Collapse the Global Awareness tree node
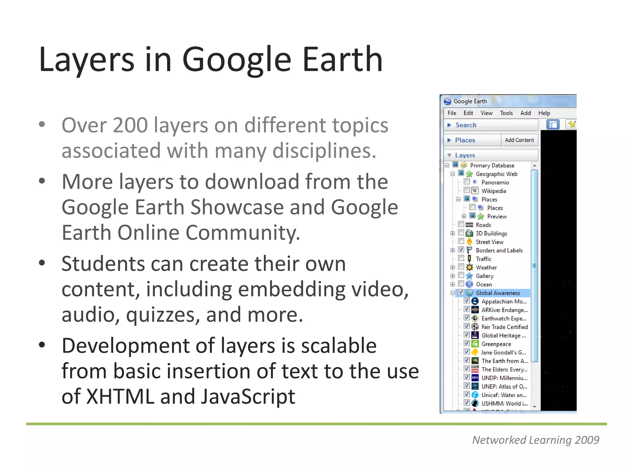 pyautogui.click(x=453, y=293)
